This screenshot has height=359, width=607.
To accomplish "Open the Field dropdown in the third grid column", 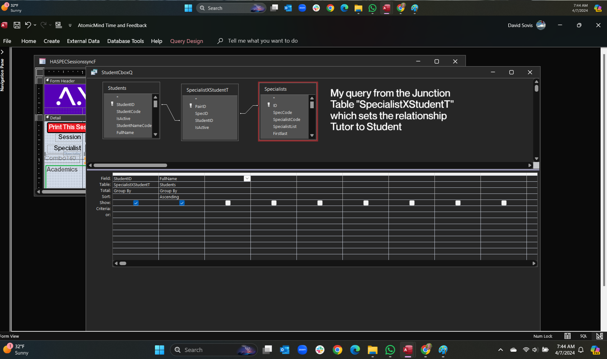I will click(x=247, y=179).
